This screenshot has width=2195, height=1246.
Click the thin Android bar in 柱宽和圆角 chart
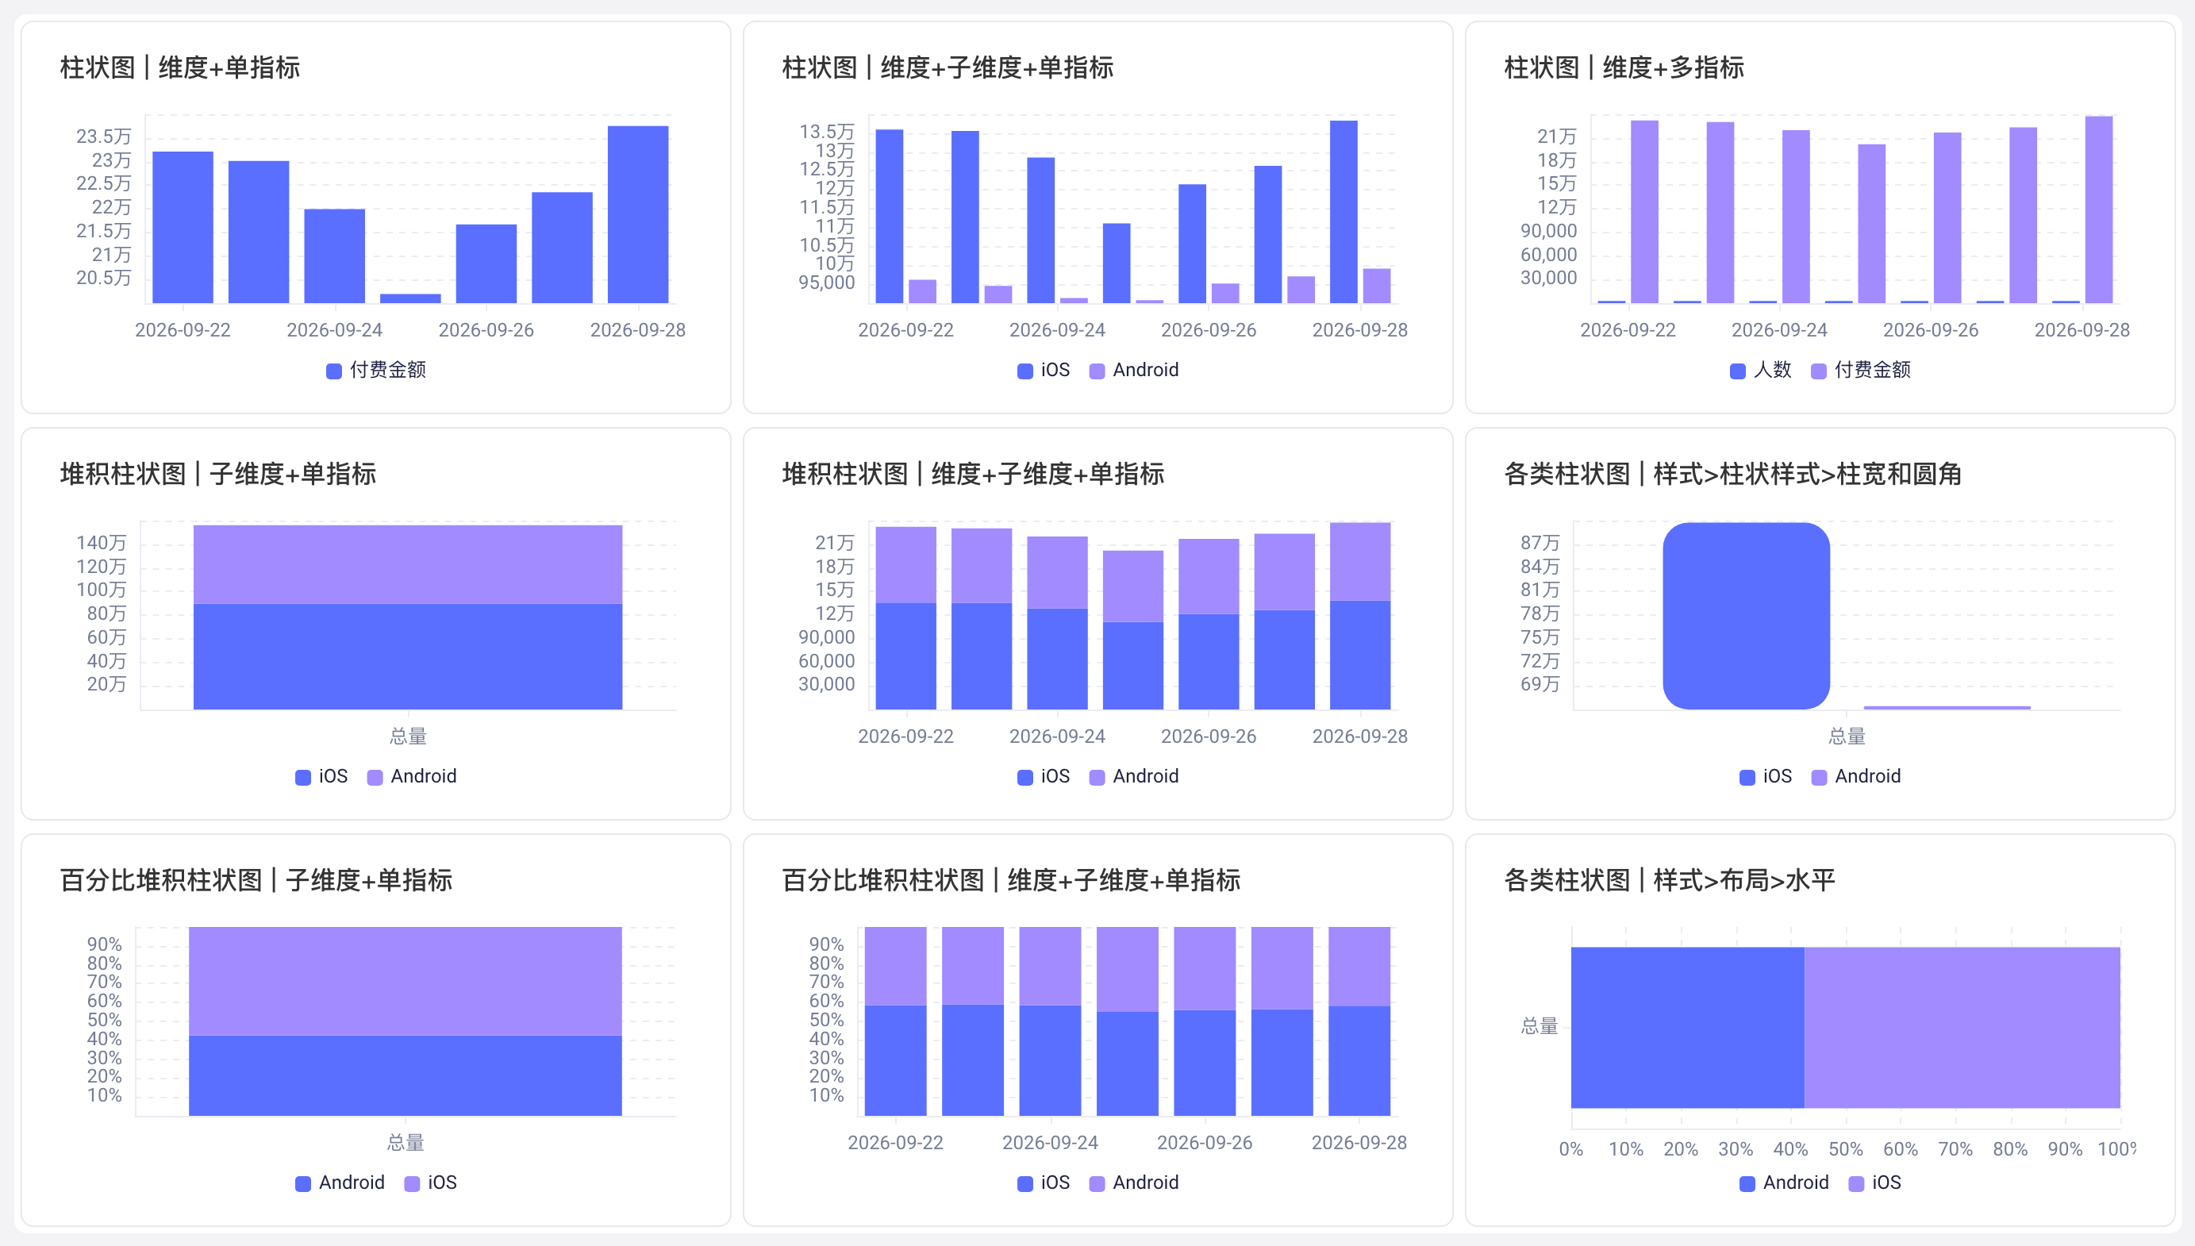coord(1947,708)
